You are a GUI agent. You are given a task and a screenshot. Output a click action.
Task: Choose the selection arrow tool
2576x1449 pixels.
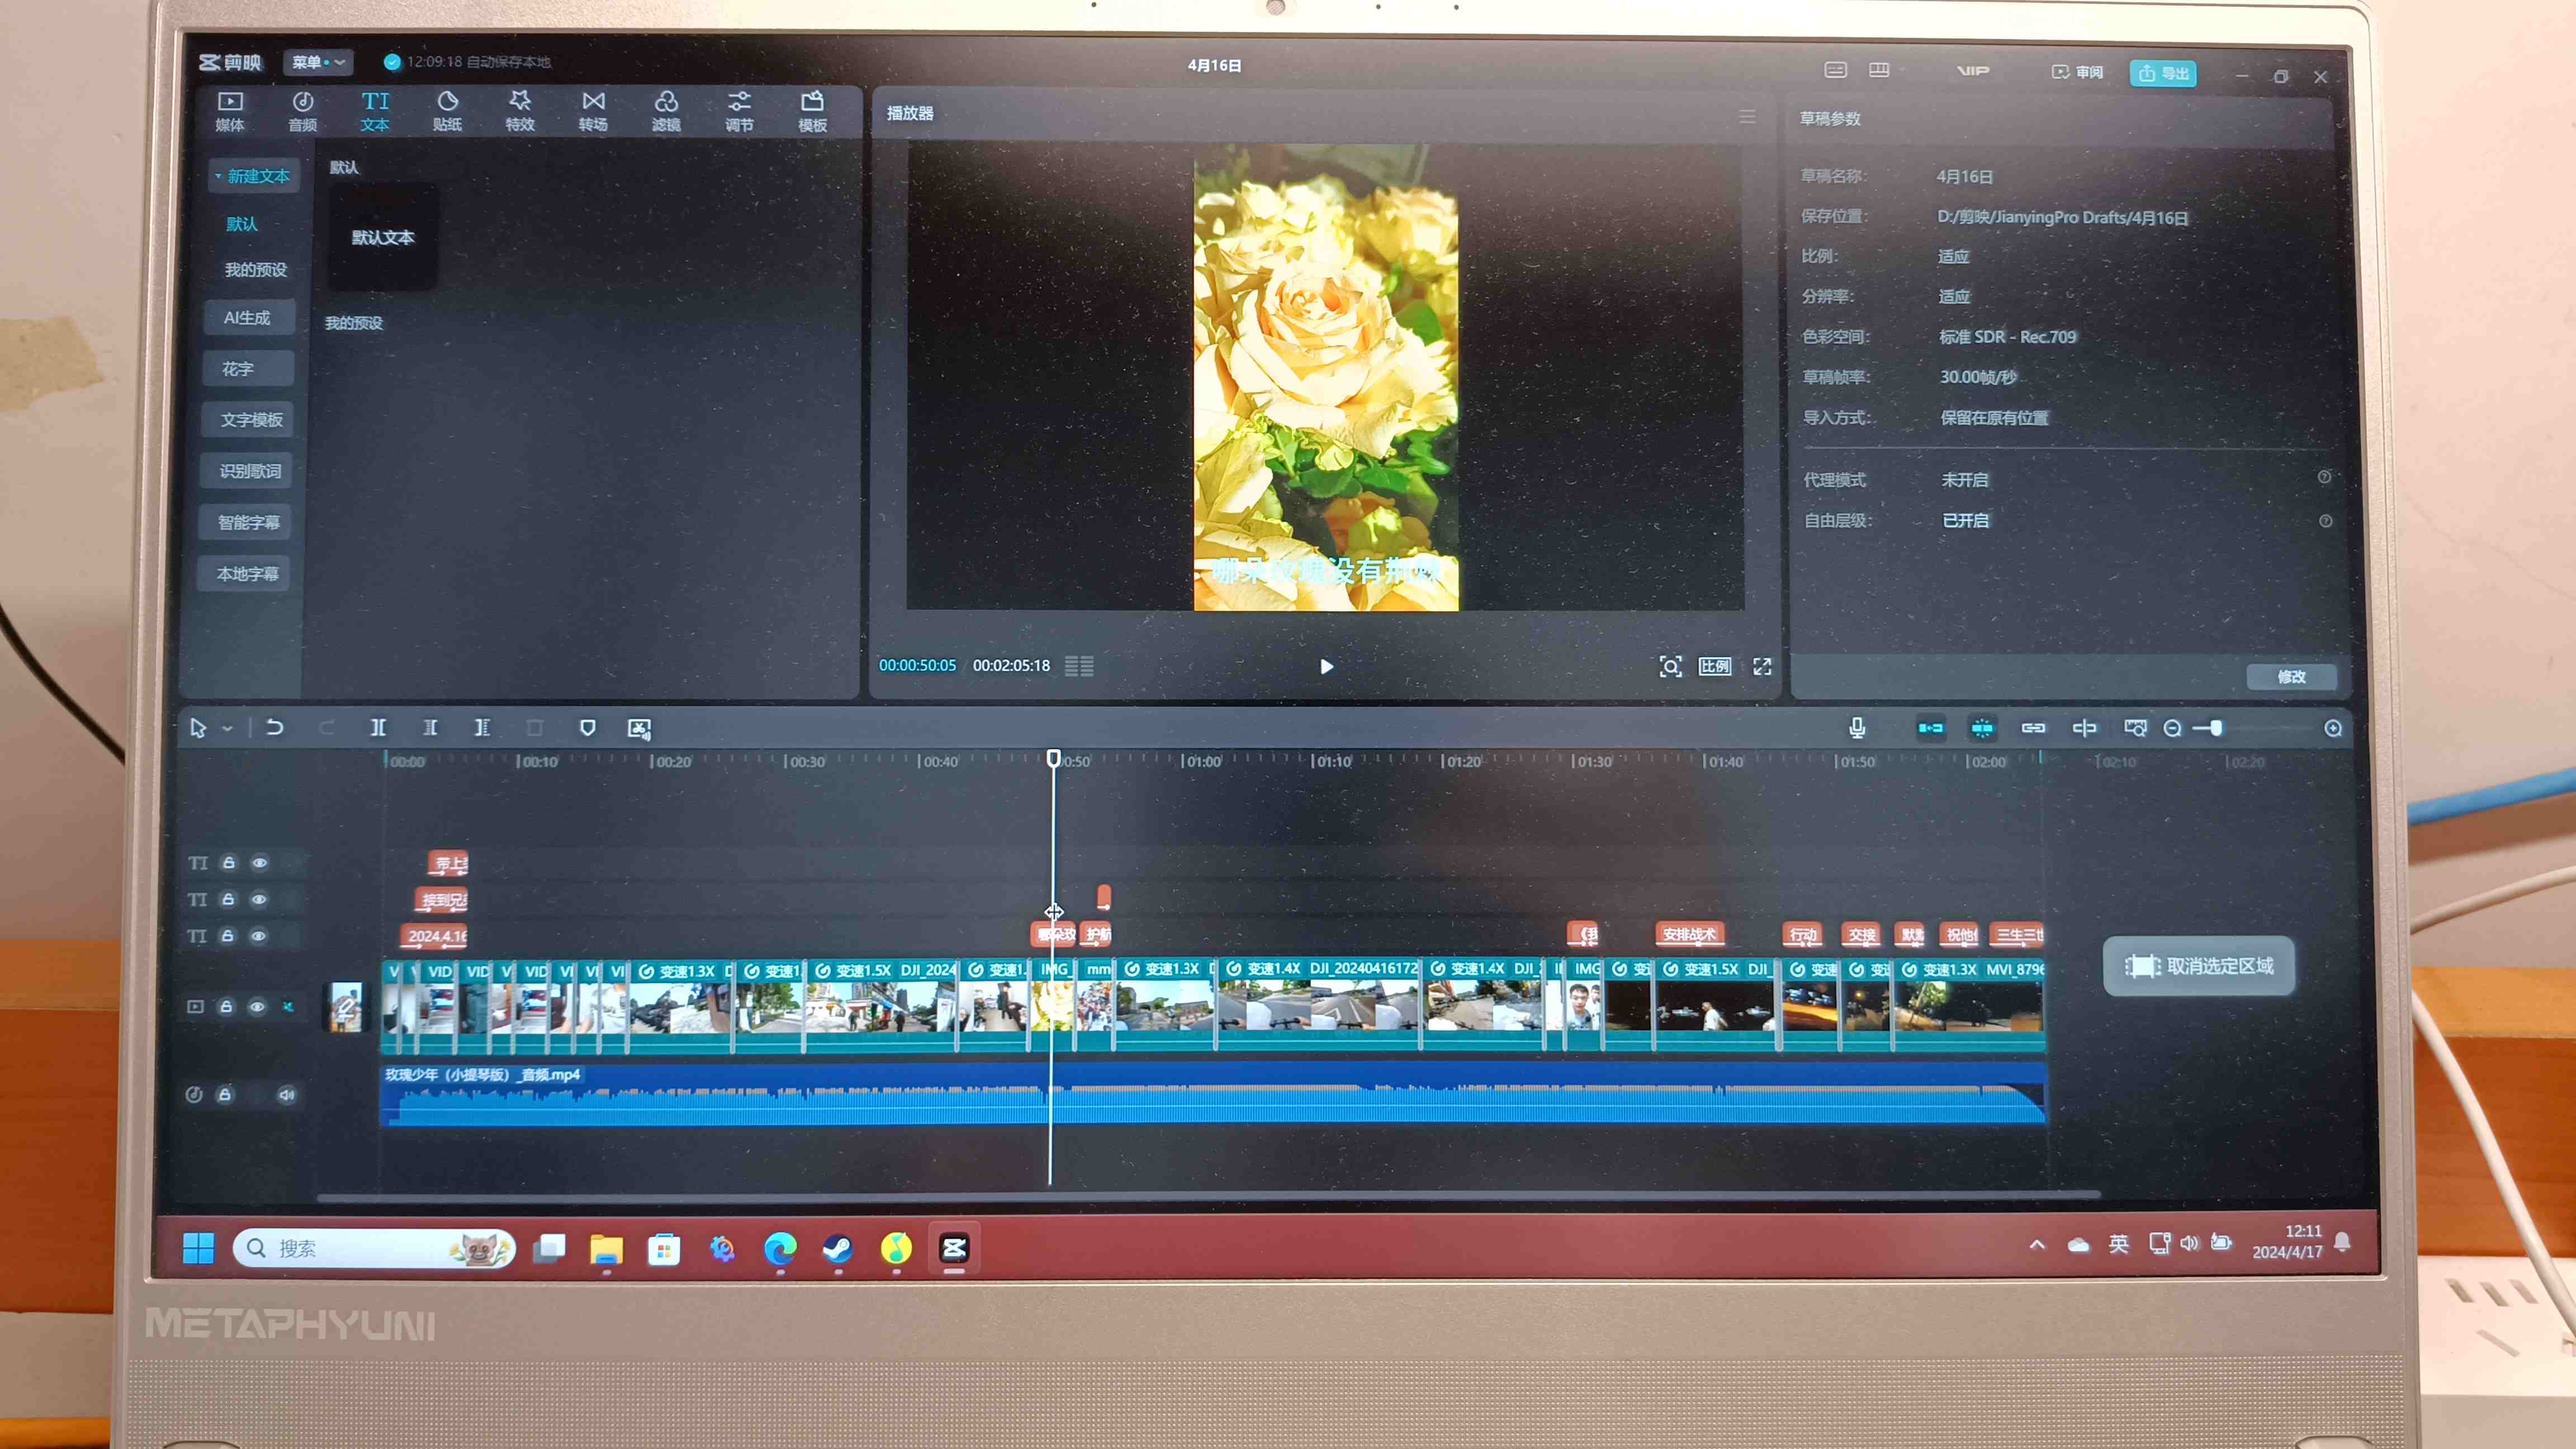point(198,728)
